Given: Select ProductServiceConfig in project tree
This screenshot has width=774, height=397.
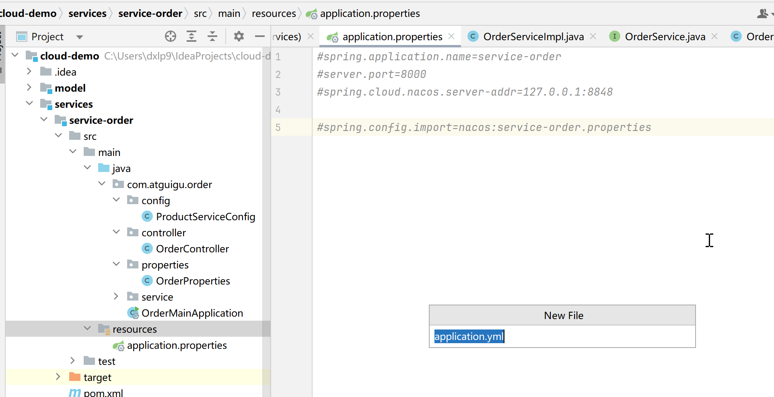Looking at the screenshot, I should coord(206,217).
